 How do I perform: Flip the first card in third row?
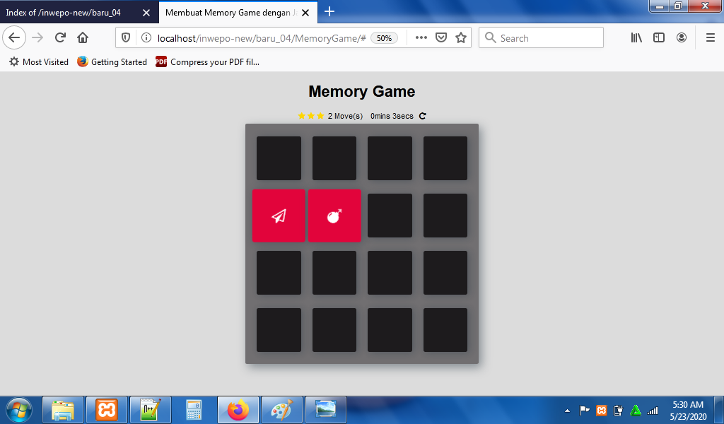click(x=279, y=273)
